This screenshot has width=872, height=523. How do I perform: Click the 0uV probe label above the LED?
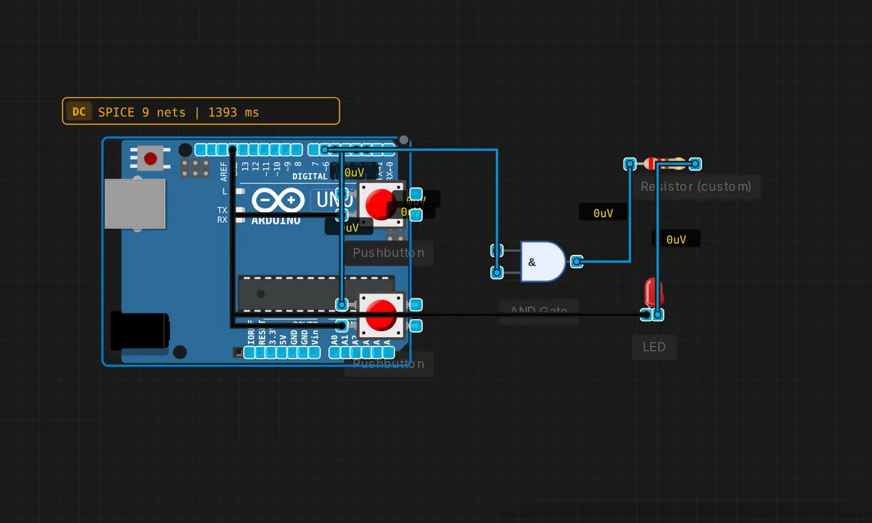tap(676, 239)
